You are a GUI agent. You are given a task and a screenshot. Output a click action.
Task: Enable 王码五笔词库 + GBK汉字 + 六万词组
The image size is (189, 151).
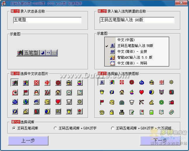point(113,128)
